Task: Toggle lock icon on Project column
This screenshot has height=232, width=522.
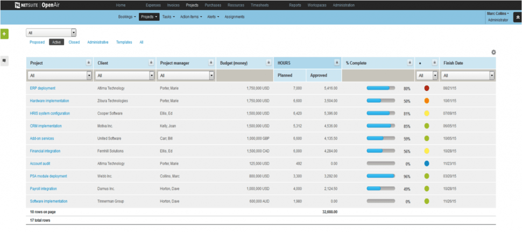Action: pyautogui.click(x=89, y=62)
